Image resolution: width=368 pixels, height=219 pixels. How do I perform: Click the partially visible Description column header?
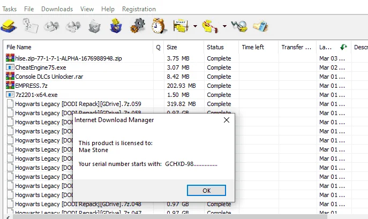click(360, 47)
